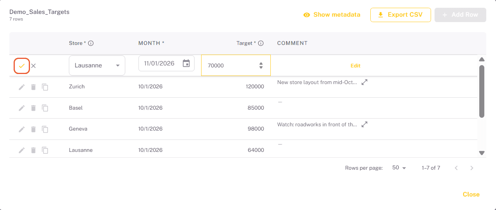496x210 pixels.
Task: Select the Zurich store cell
Action: pos(77,87)
